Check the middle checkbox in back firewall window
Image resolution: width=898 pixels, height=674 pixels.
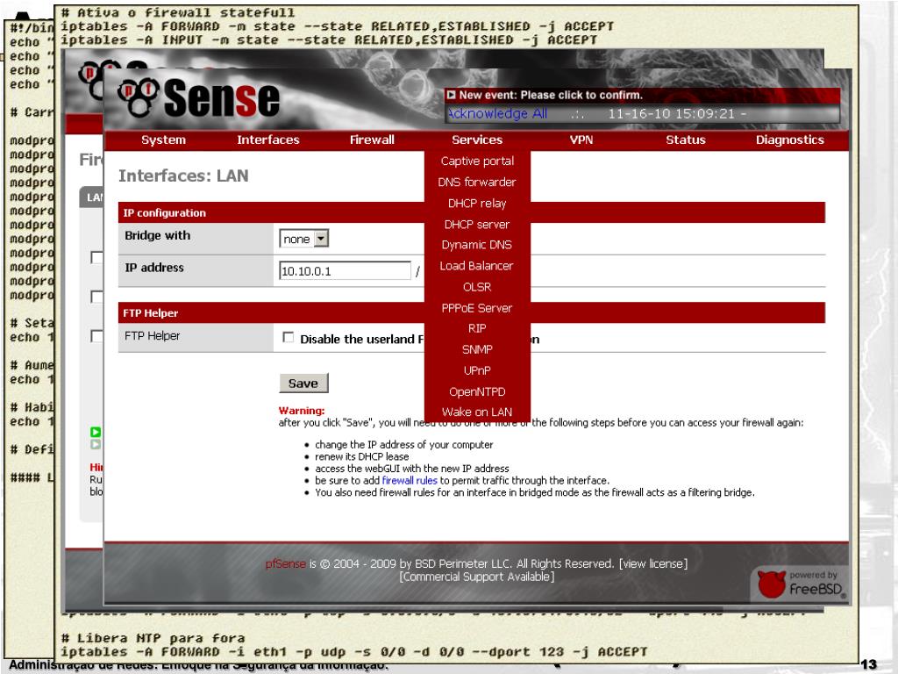tap(96, 297)
